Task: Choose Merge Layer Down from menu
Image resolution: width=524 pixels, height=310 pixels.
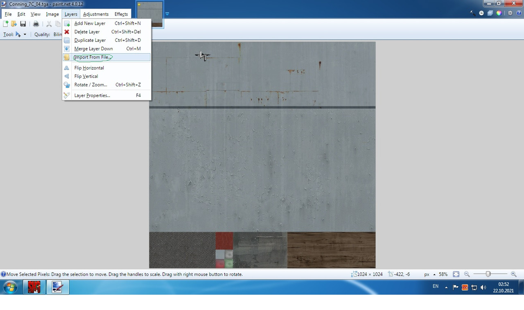Action: point(107,49)
